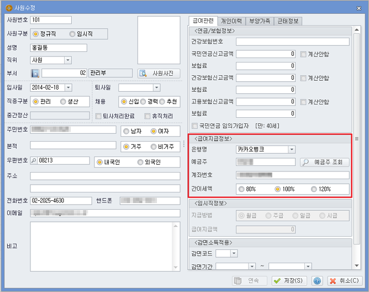The image size is (369, 292).
Task: Open the 은행명 bank name dropdown
Action: coord(291,149)
